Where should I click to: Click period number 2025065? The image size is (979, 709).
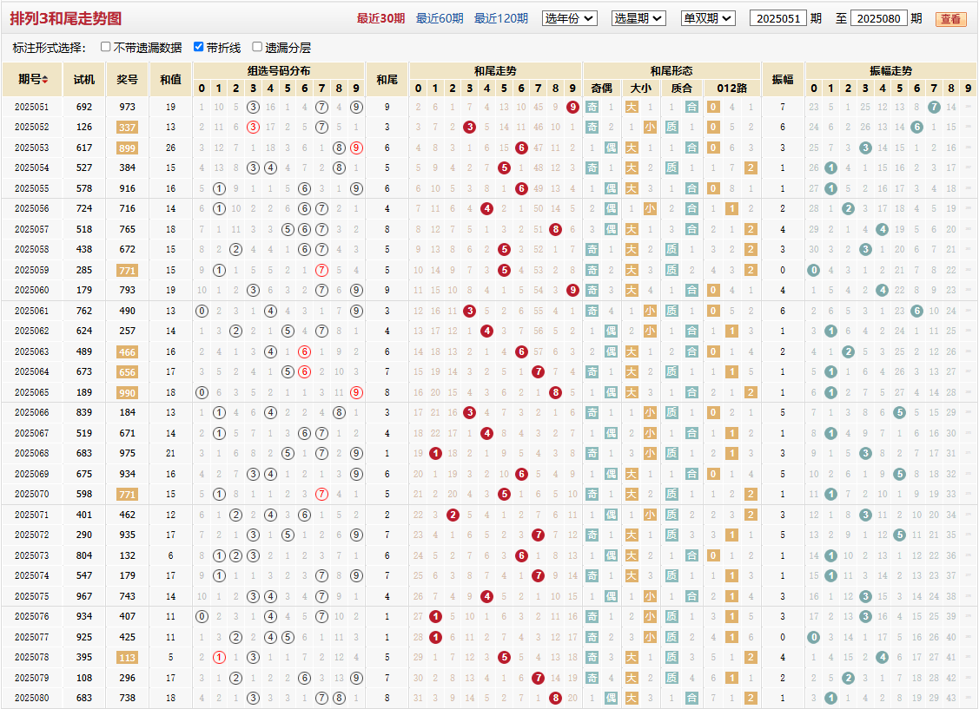(x=32, y=392)
